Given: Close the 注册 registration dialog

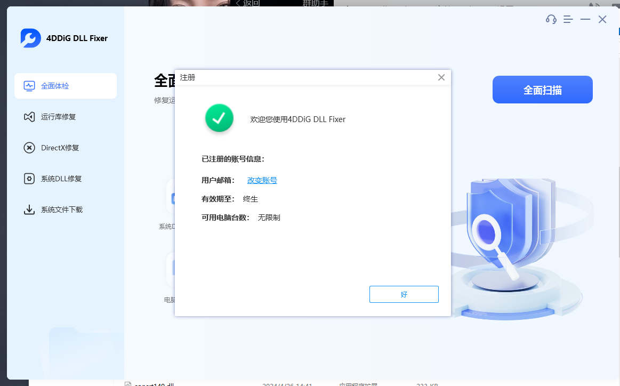Looking at the screenshot, I should pos(441,77).
